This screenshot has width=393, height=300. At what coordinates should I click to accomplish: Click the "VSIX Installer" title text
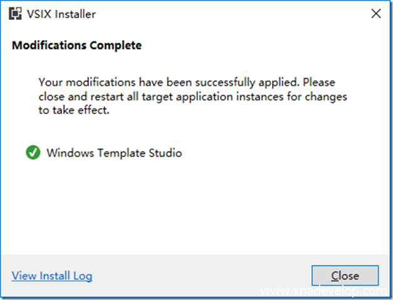point(60,14)
